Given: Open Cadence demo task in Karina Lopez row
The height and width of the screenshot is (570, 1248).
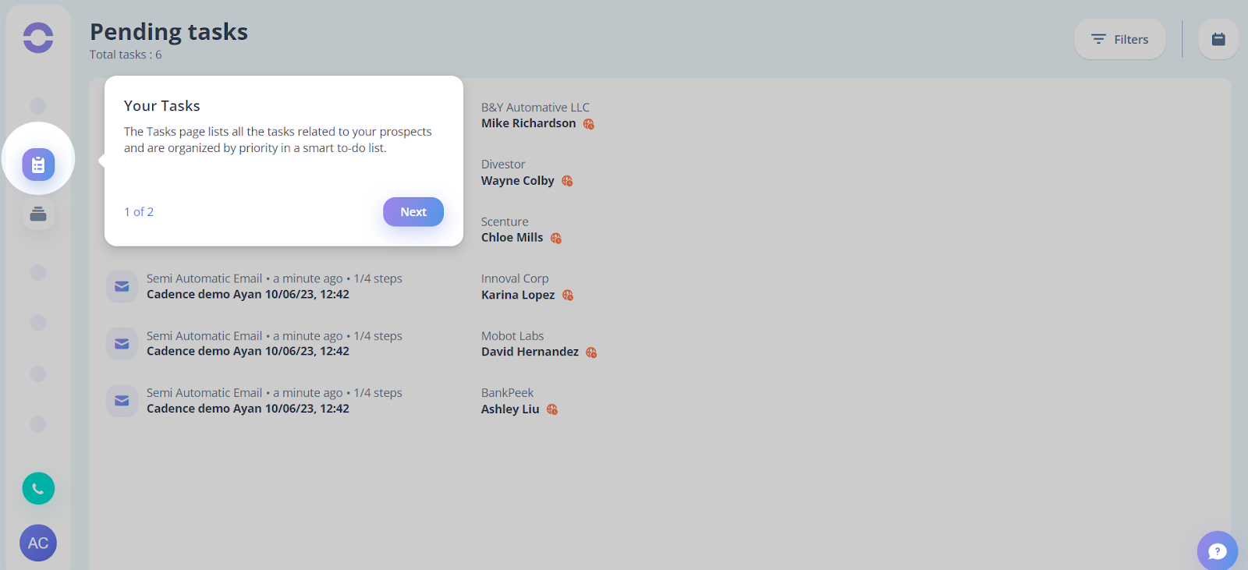Looking at the screenshot, I should (248, 295).
